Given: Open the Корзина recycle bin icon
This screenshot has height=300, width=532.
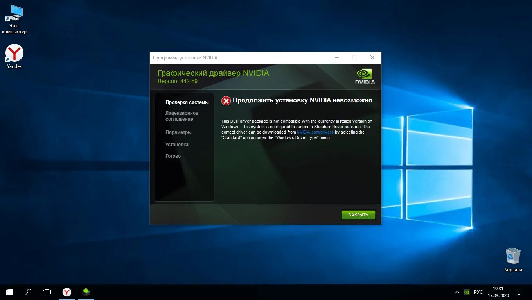Looking at the screenshot, I should pos(513,260).
